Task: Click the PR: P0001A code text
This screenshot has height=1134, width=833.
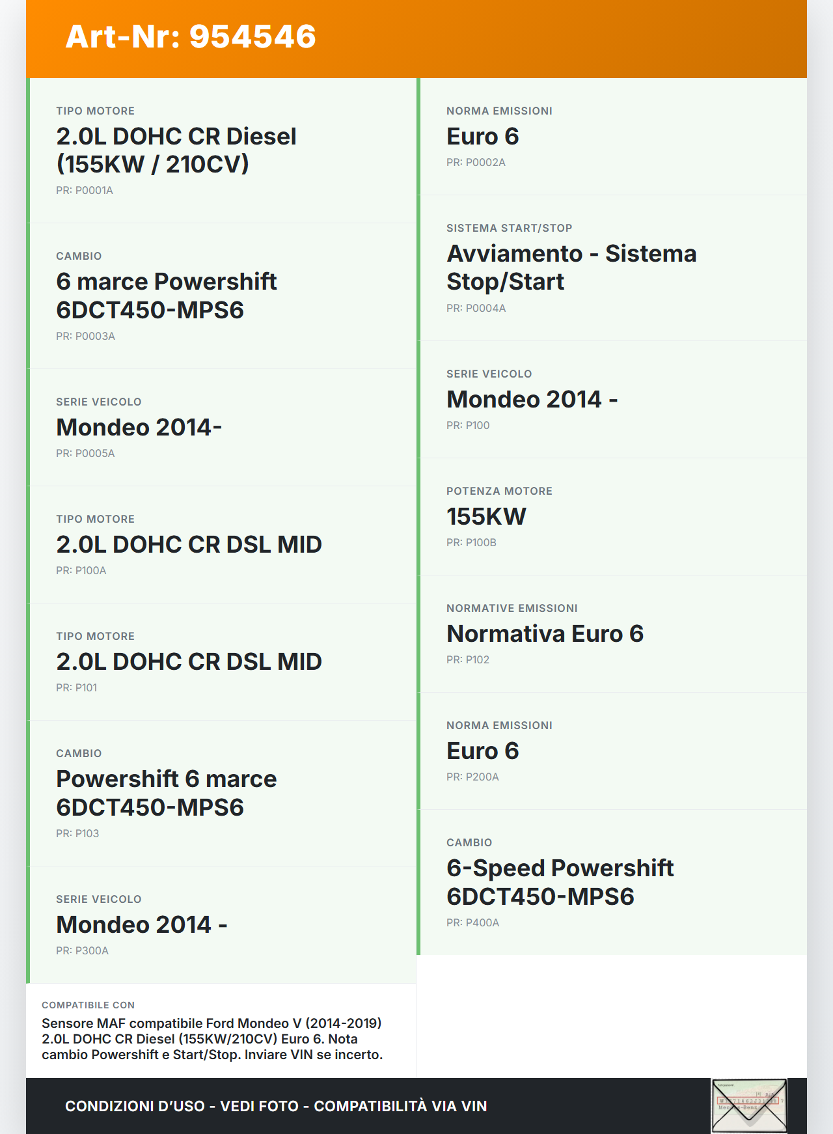Action: (85, 191)
